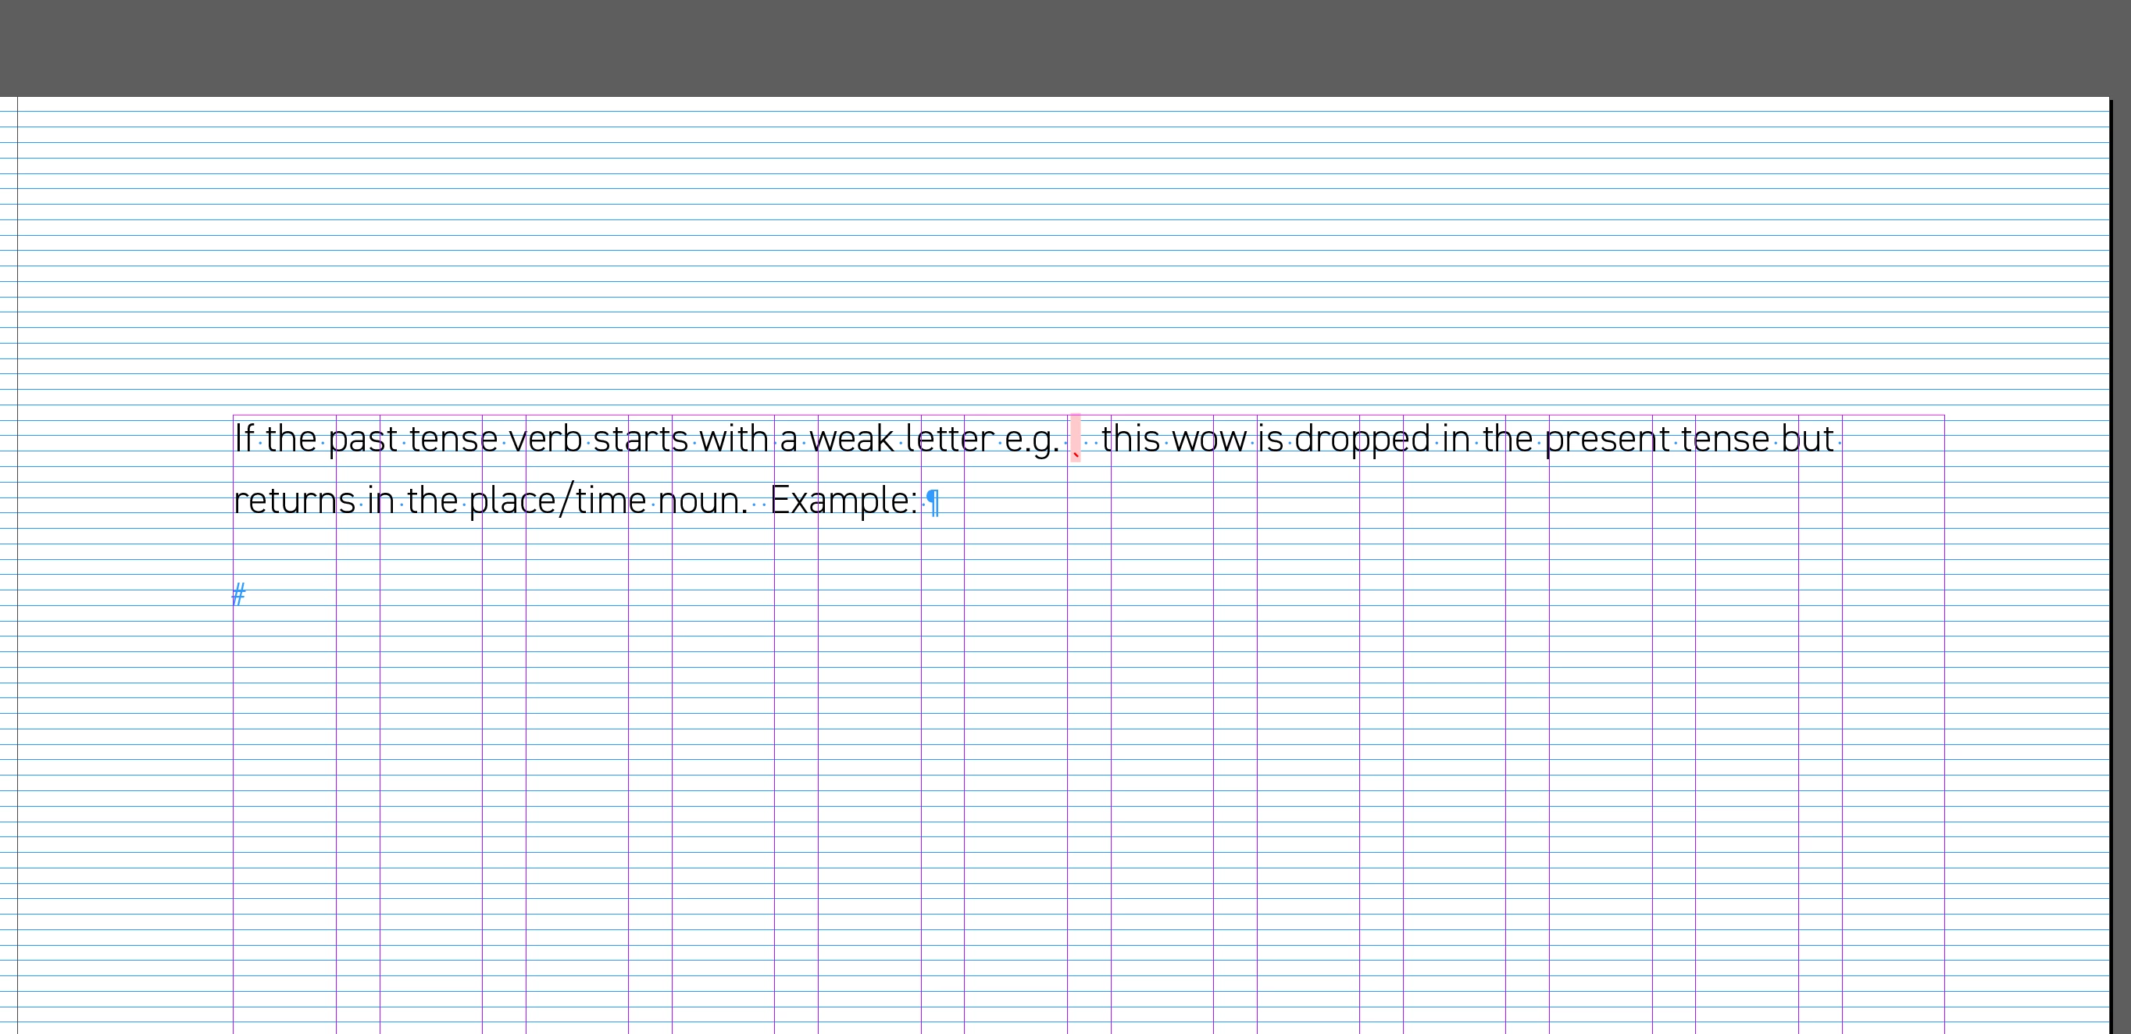Click the word "tense" after "past"
The image size is (2131, 1034).
(453, 438)
